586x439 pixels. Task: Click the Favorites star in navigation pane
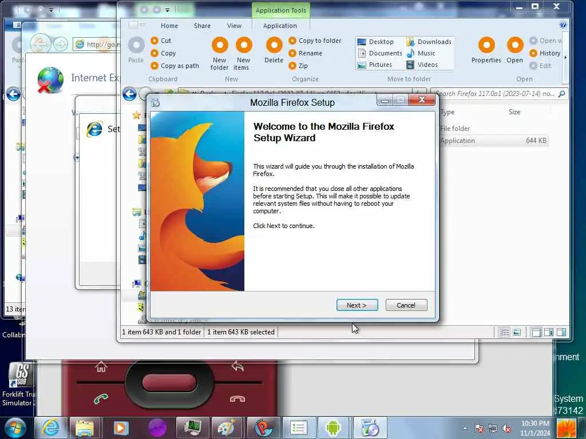click(x=136, y=115)
